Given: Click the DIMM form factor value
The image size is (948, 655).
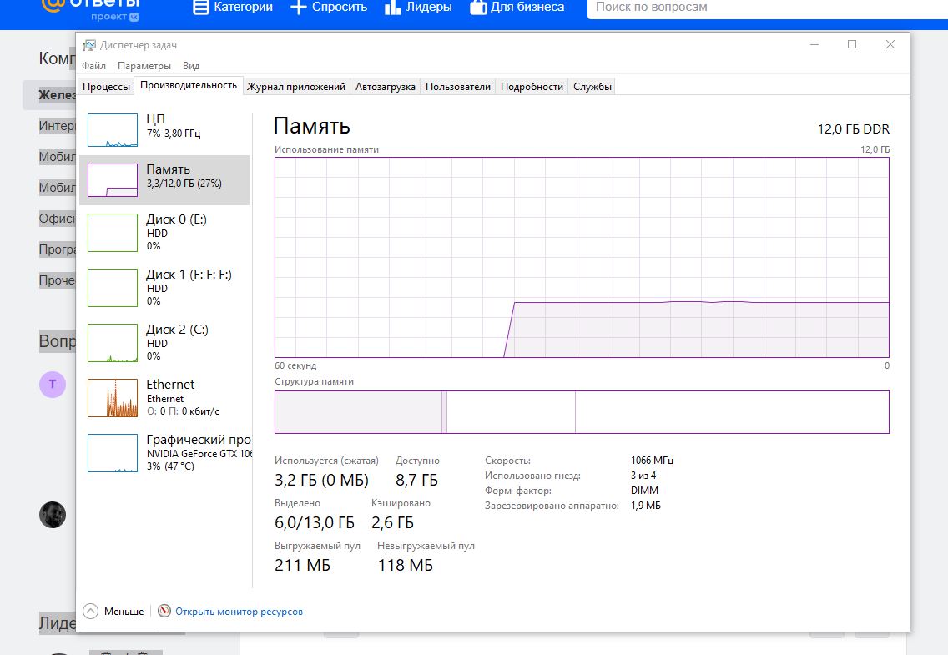Looking at the screenshot, I should point(644,490).
